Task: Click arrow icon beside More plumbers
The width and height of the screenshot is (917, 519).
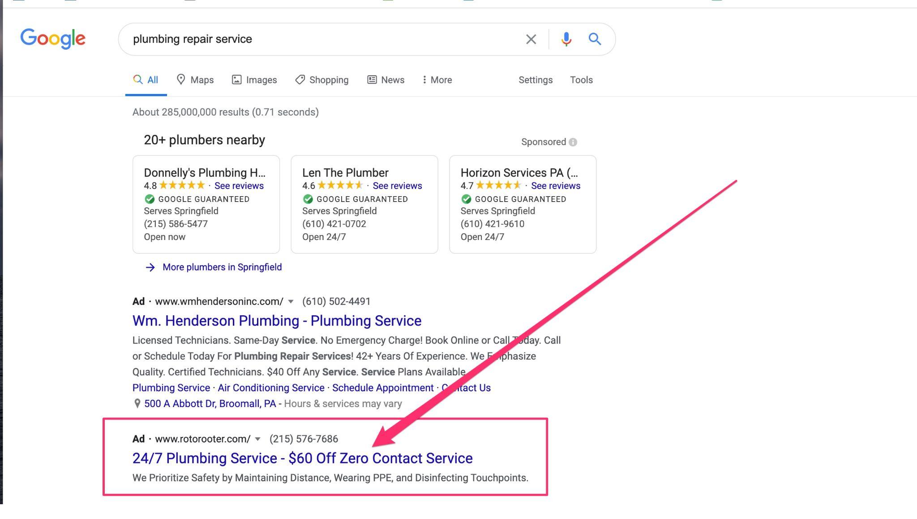Action: click(x=150, y=267)
